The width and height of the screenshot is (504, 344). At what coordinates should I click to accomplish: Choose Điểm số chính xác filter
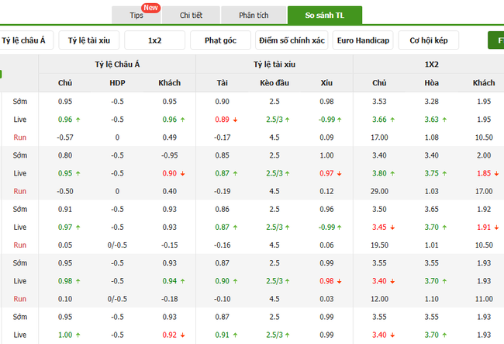coord(292,40)
